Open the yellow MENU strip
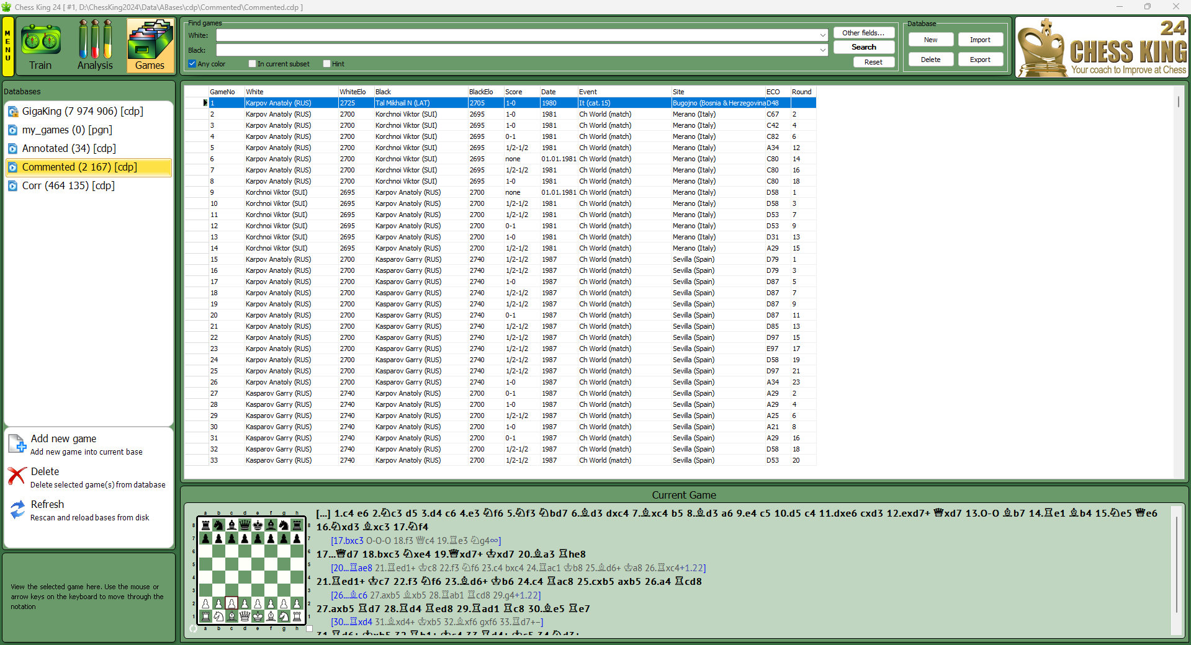Image resolution: width=1191 pixels, height=645 pixels. [x=8, y=45]
